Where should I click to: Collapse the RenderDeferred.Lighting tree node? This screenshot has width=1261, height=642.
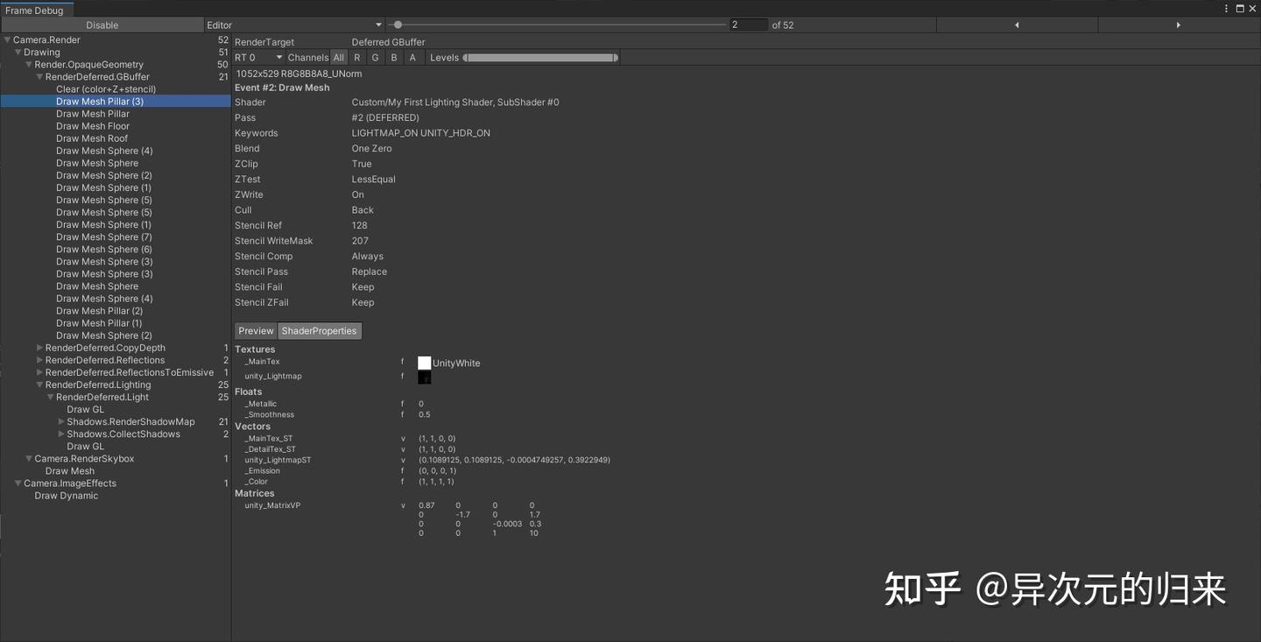click(x=39, y=384)
